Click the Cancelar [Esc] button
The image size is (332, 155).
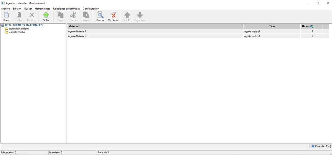point(320,146)
